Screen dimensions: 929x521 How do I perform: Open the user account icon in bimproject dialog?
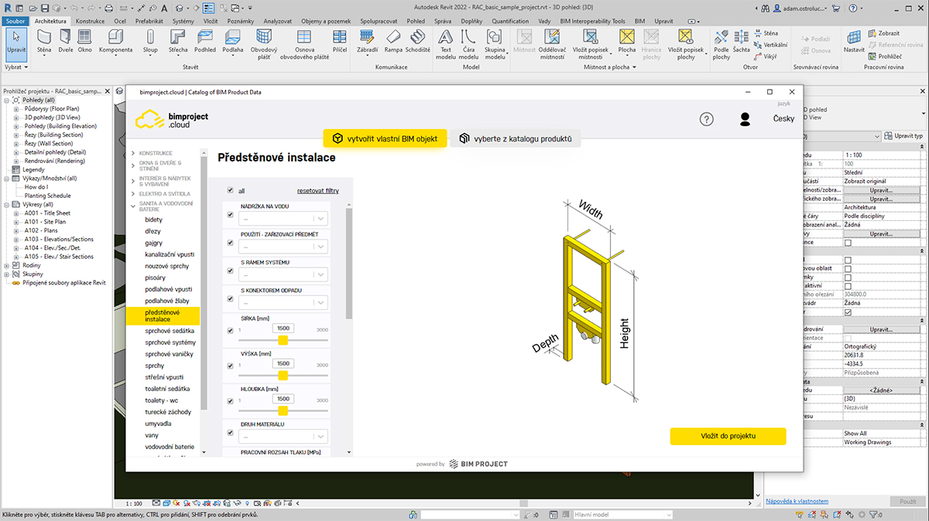745,119
